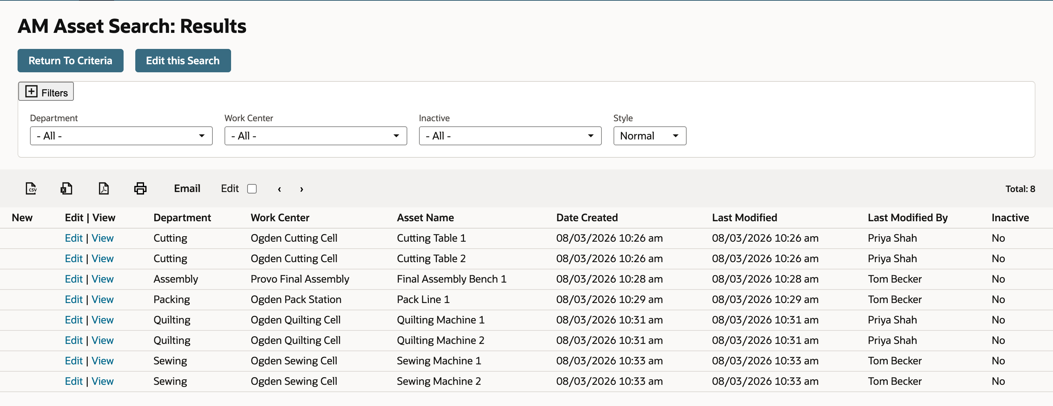View the Quilting Machine 1 asset

(x=103, y=320)
